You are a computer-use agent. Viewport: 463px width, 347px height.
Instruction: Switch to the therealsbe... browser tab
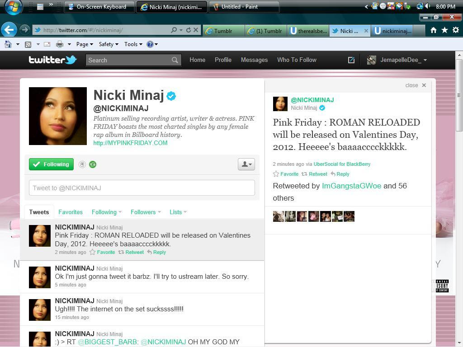pyautogui.click(x=308, y=31)
